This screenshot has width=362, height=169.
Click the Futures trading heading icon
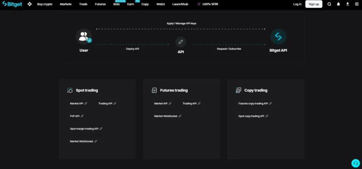pyautogui.click(x=154, y=90)
